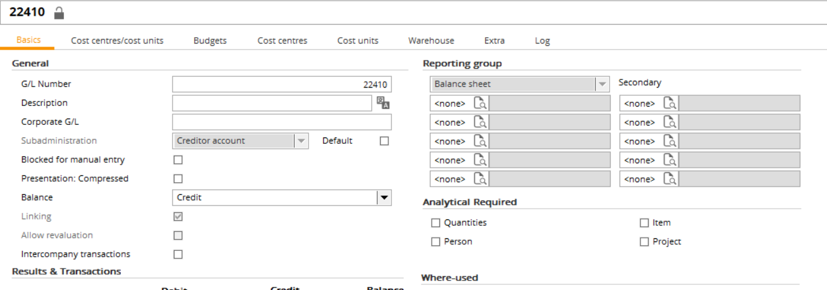Toggle the Presentation: Compressed checkbox
Screen dimensions: 827x290
click(178, 178)
